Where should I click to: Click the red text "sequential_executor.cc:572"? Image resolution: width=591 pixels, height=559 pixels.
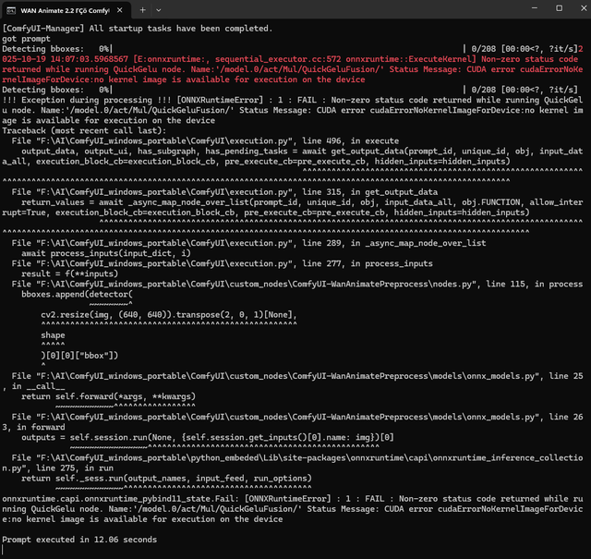point(278,59)
